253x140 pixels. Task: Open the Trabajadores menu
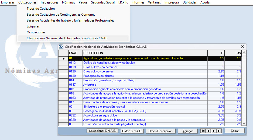click(x=49, y=2)
